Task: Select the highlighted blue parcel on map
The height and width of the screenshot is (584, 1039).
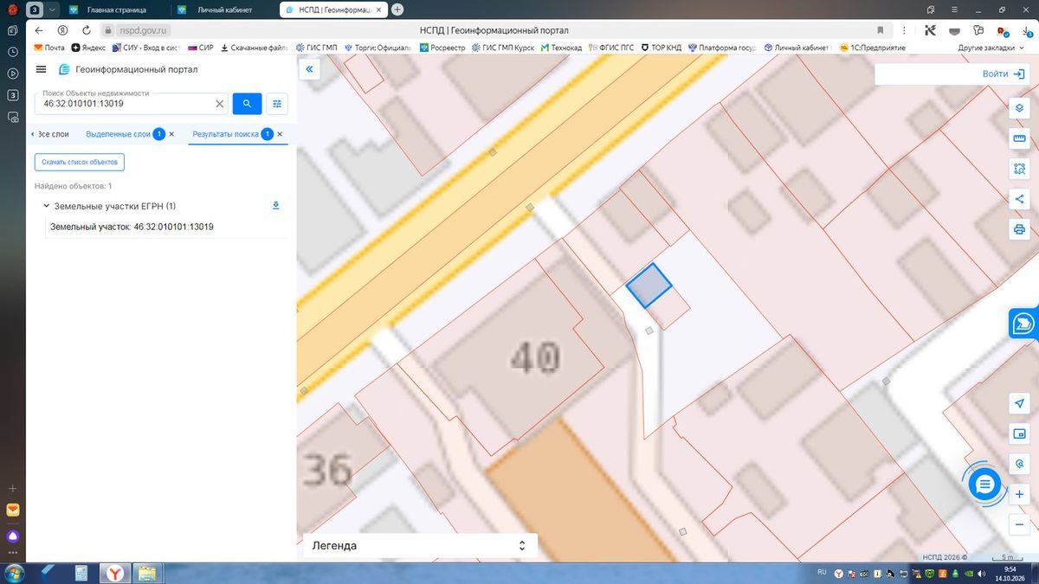Action: pos(649,285)
